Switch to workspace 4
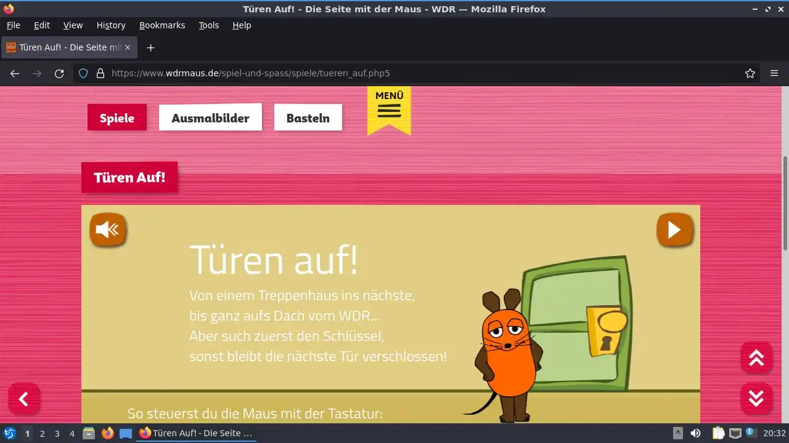This screenshot has height=443, width=789. [72, 433]
